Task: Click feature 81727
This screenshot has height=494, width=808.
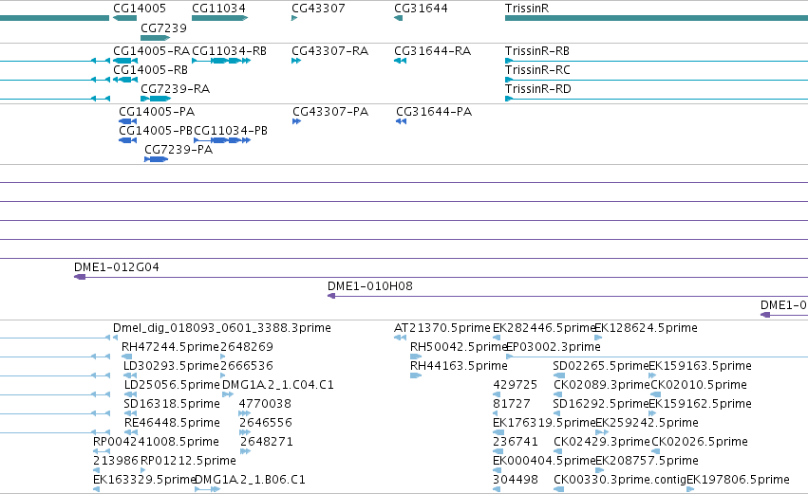Action: [512, 404]
